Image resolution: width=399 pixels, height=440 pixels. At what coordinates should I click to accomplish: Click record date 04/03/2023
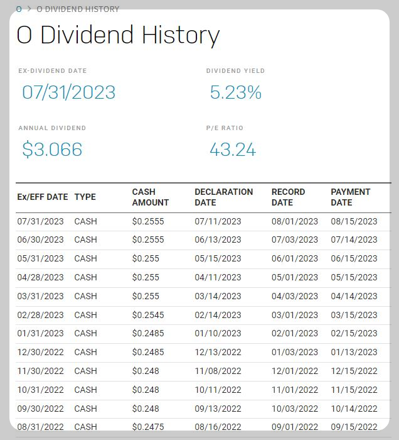(x=295, y=296)
